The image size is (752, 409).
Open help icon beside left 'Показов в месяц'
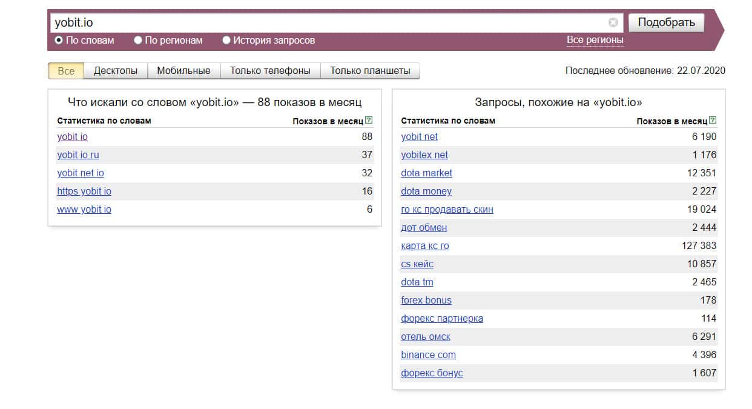(369, 121)
